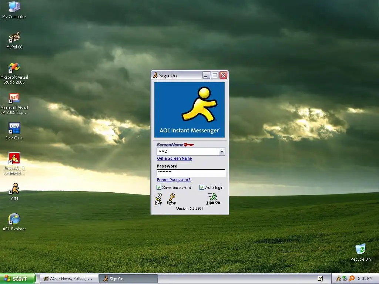Click the Sign On running man button
379x284 pixels.
(213, 199)
